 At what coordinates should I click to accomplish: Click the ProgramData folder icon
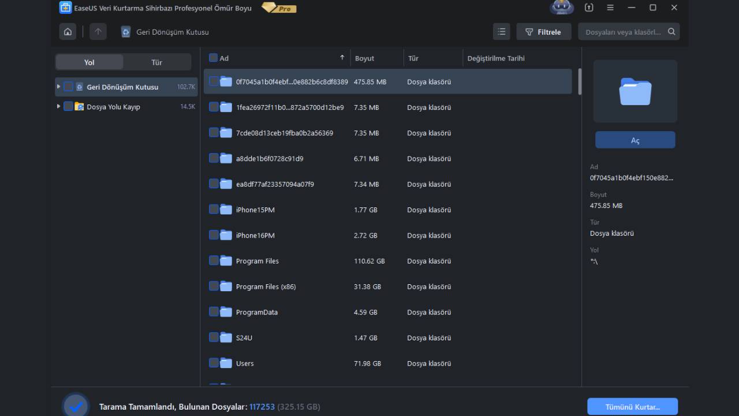(x=226, y=312)
